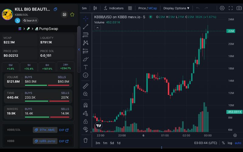Open candlestick chart style selector

pyautogui.click(x=95, y=8)
